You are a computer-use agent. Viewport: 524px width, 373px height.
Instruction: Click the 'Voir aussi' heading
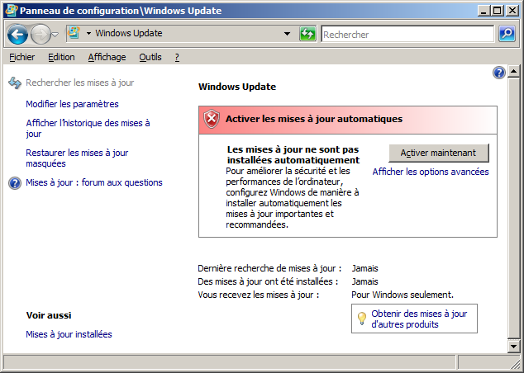(x=49, y=315)
